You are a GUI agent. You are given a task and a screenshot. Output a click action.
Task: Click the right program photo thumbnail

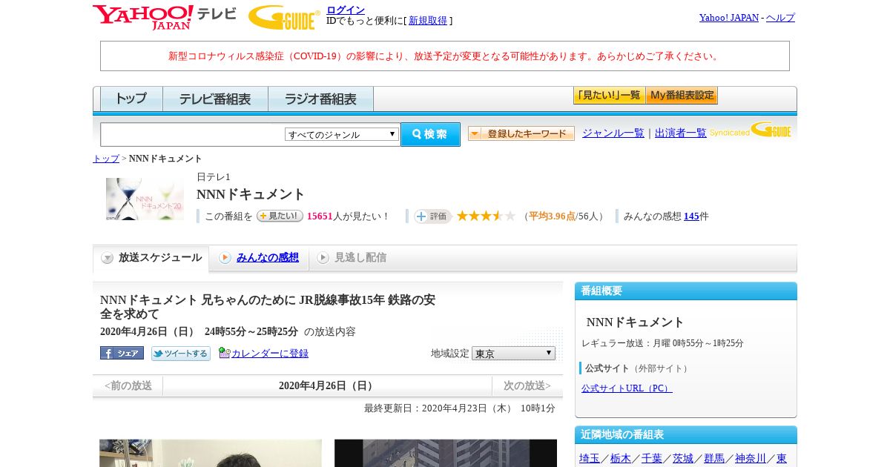click(x=446, y=453)
